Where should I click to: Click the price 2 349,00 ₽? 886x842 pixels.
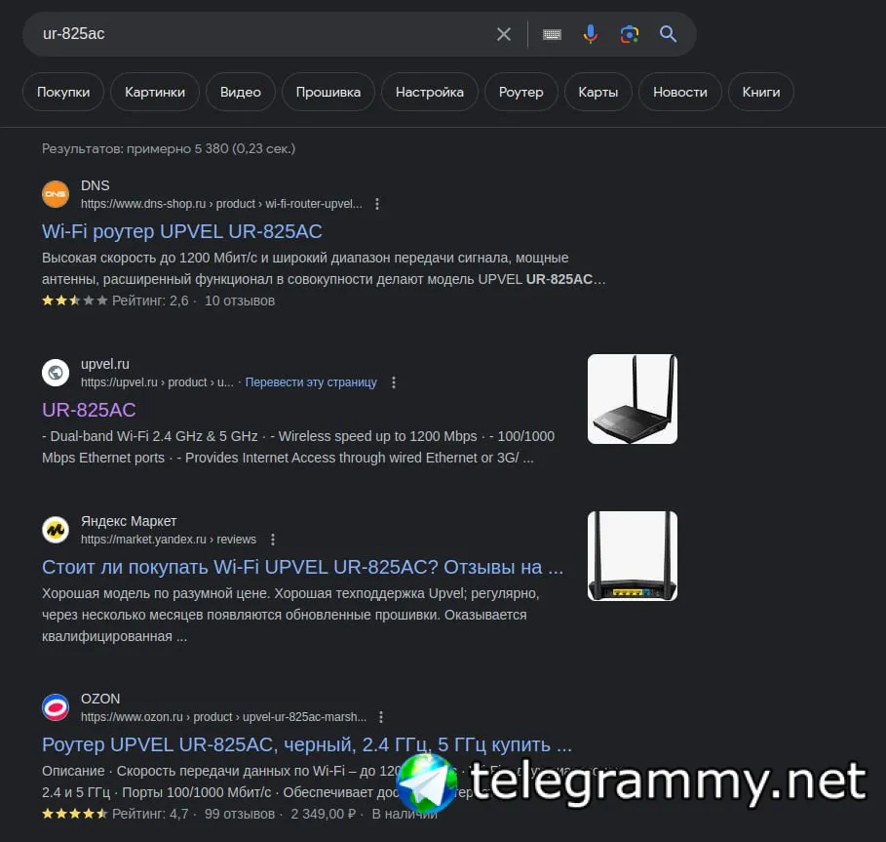point(324,814)
